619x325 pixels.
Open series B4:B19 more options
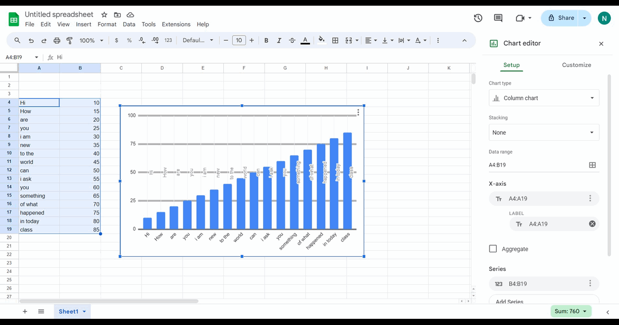point(590,284)
